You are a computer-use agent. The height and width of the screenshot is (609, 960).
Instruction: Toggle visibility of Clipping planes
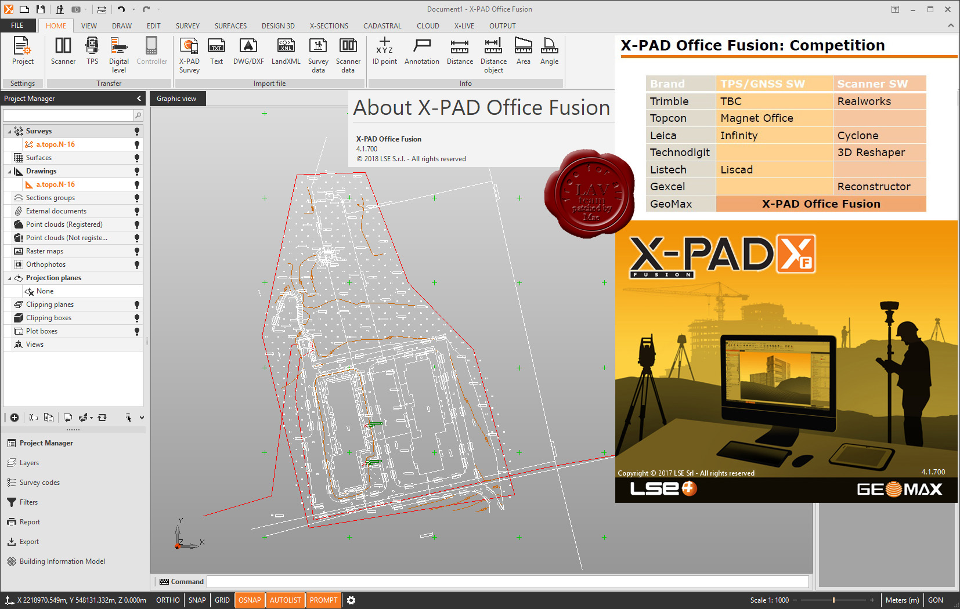pos(137,304)
